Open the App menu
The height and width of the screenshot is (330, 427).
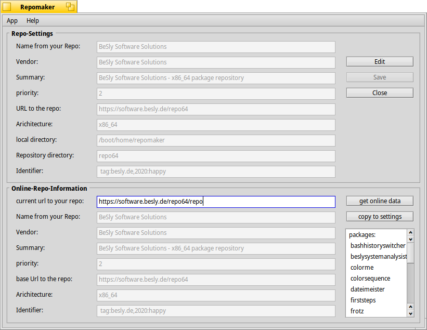[12, 21]
